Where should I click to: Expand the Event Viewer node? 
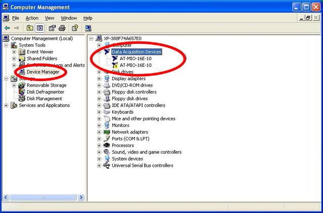(14, 52)
